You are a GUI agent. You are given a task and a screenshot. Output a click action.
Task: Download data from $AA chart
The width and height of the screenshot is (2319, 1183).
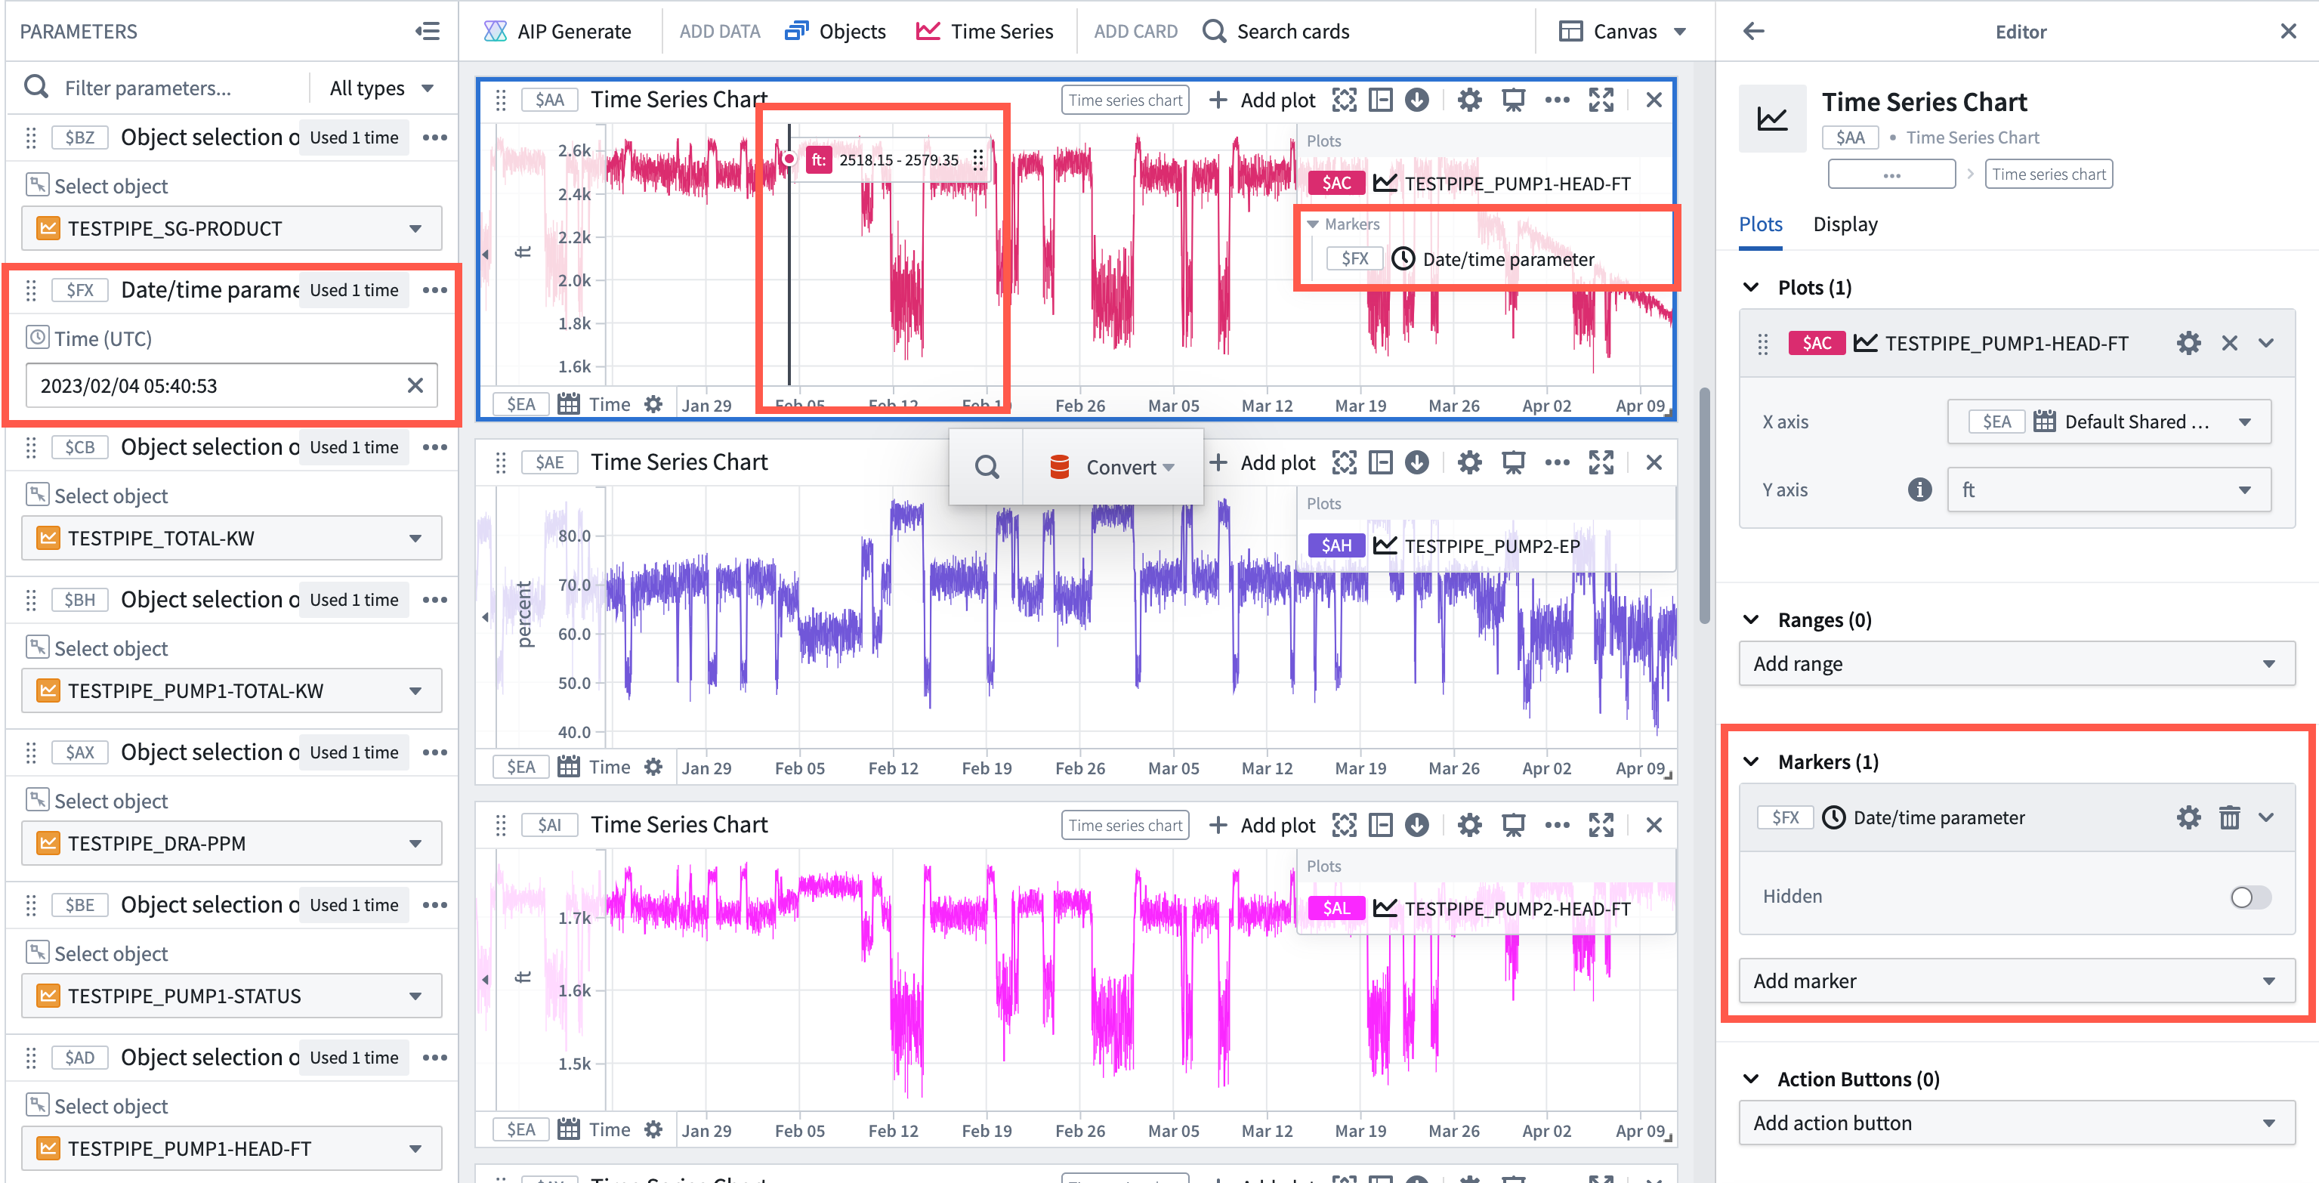pyautogui.click(x=1417, y=100)
